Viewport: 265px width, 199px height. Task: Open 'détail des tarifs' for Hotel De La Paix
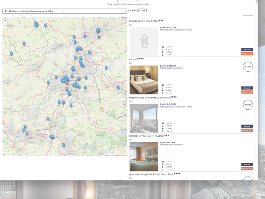[x=247, y=169]
